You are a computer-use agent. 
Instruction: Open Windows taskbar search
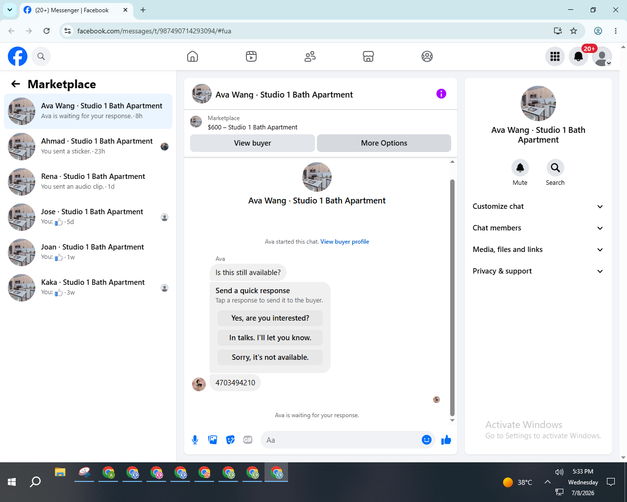click(x=35, y=482)
